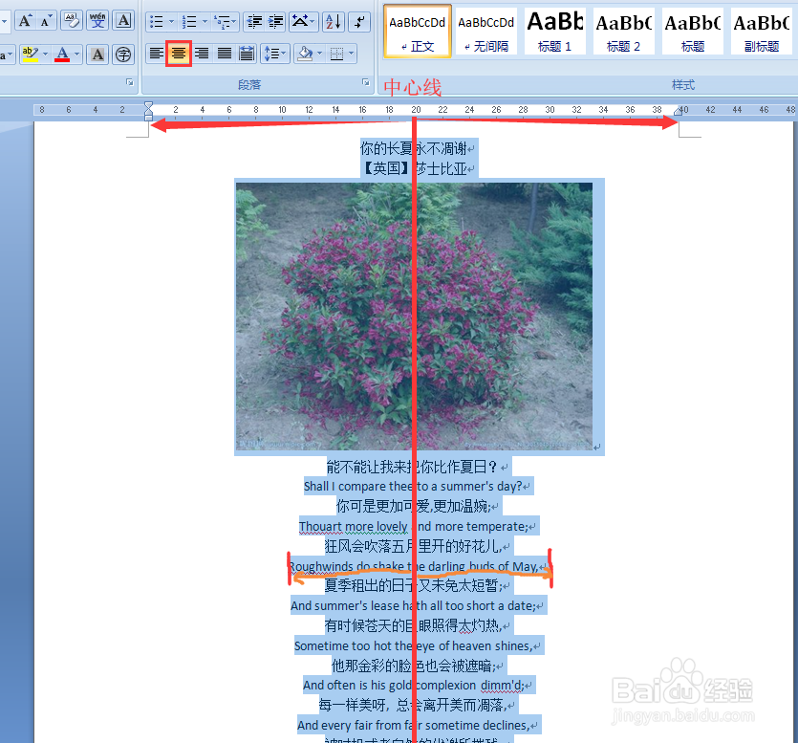
Task: Apply bullet list formatting
Action: tap(156, 22)
